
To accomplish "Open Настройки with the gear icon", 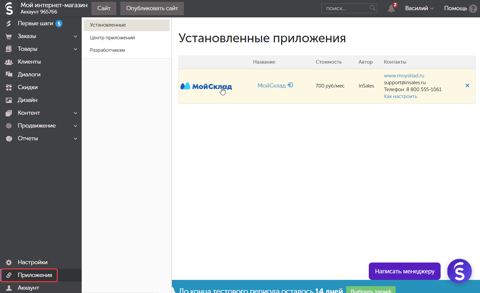I will (9, 262).
